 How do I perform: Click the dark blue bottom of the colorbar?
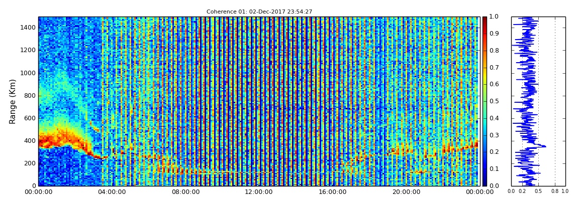(485, 183)
